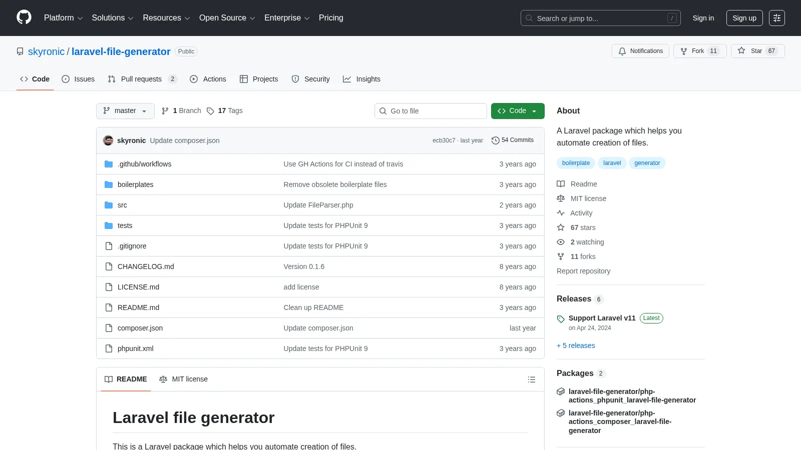
Task: Click the boilerplate topic tag
Action: 576,163
